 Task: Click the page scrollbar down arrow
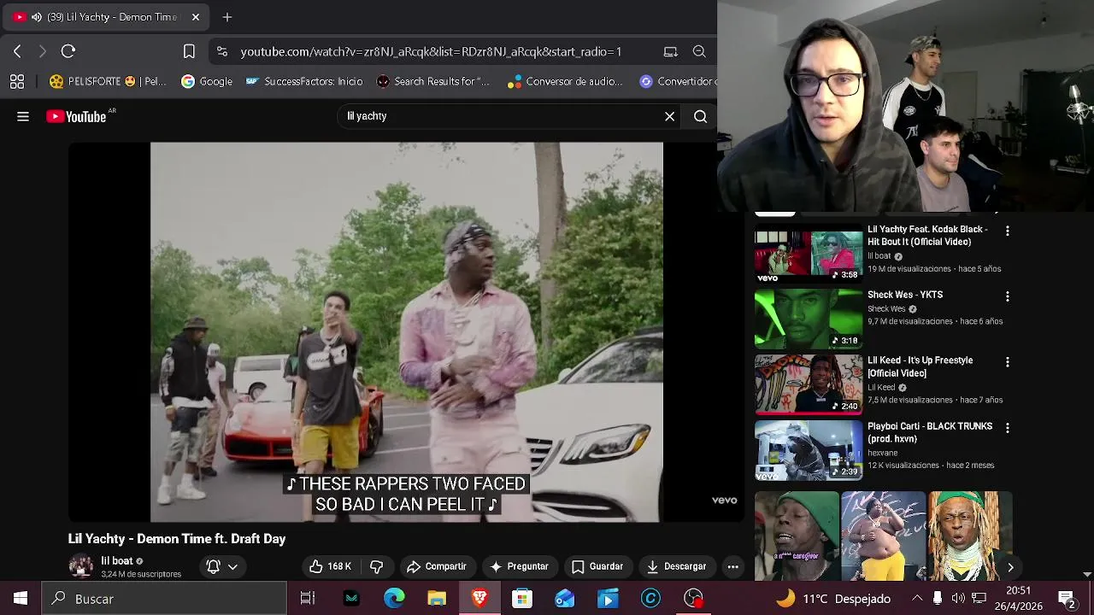[x=1087, y=575]
